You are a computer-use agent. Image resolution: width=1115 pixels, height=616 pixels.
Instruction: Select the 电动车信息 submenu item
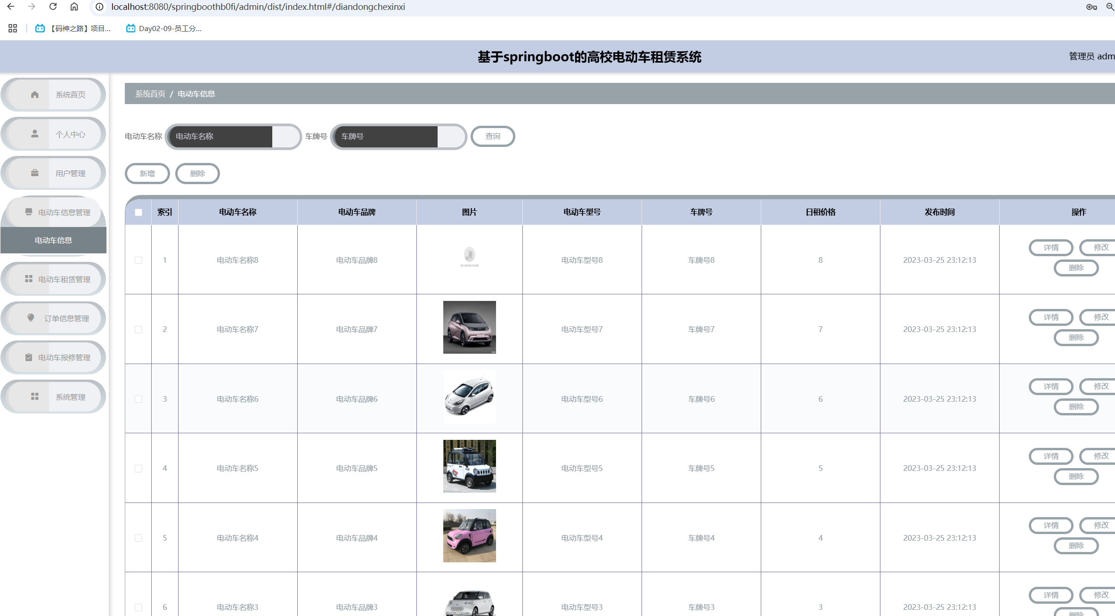pos(53,240)
